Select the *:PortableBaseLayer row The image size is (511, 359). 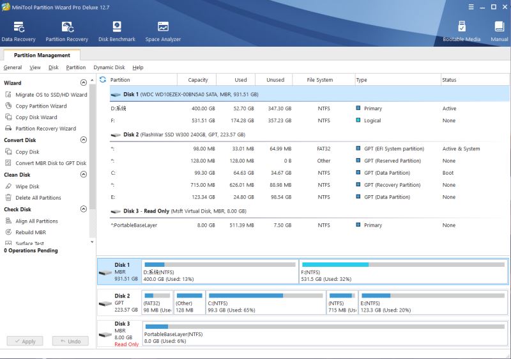pyautogui.click(x=309, y=225)
